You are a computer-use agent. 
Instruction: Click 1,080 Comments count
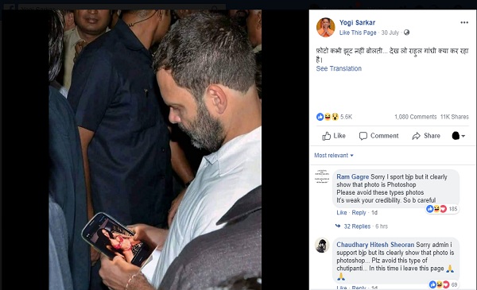415,117
